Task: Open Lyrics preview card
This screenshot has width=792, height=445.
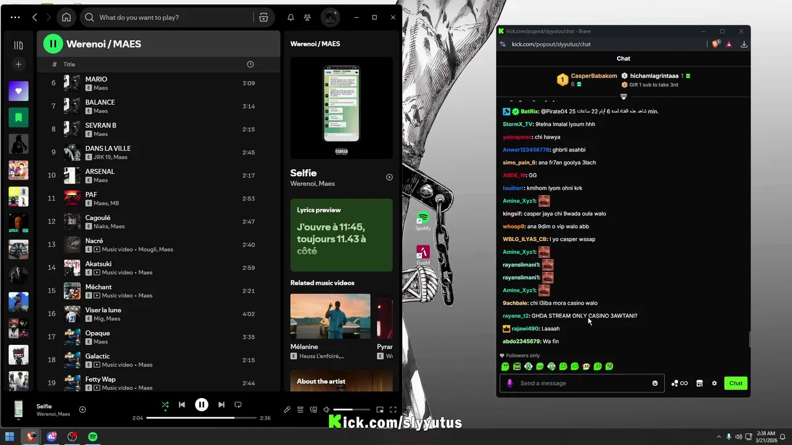Action: pos(342,235)
